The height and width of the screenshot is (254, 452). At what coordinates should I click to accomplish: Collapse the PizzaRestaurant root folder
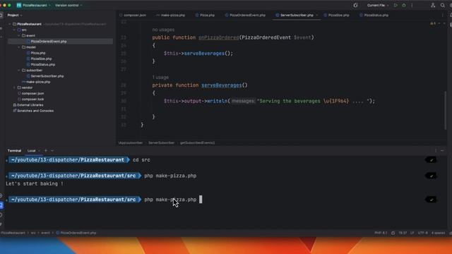(x=10, y=24)
